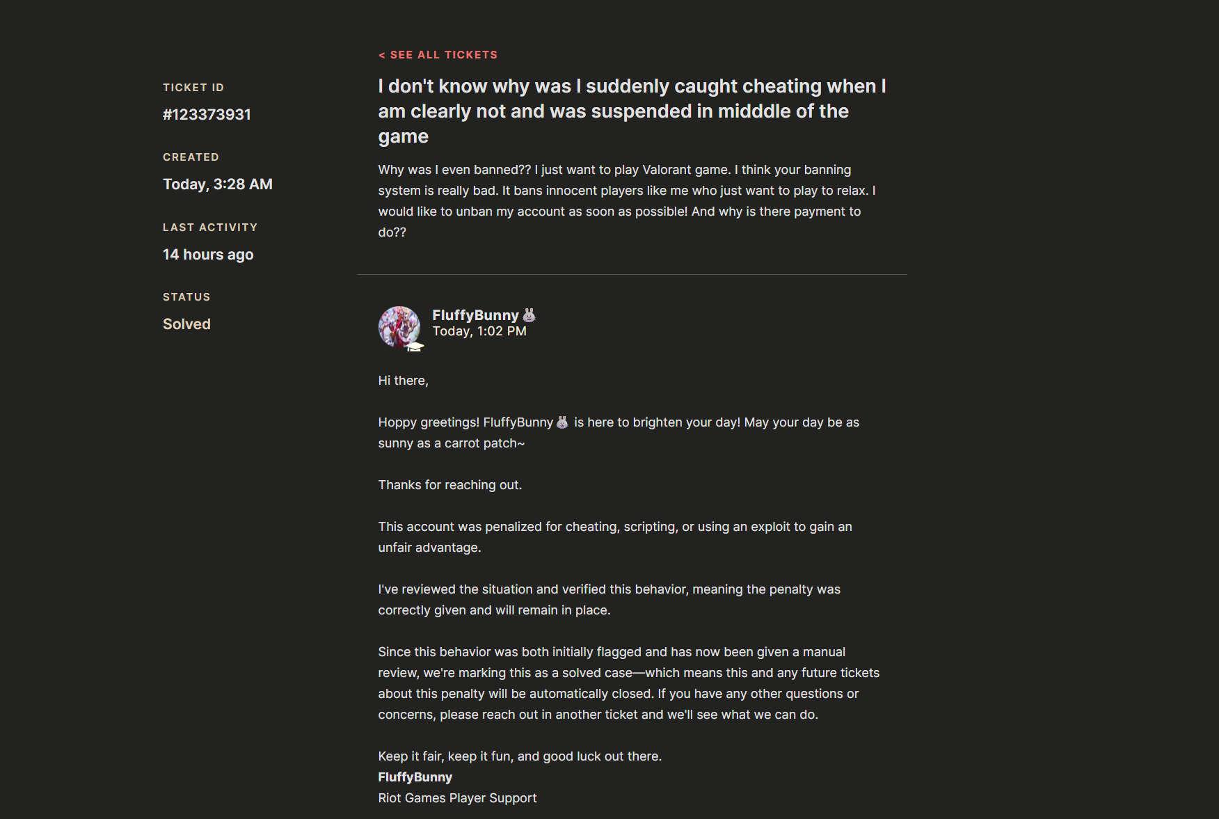
Task: Toggle the Created timestamp display format
Action: coord(218,184)
